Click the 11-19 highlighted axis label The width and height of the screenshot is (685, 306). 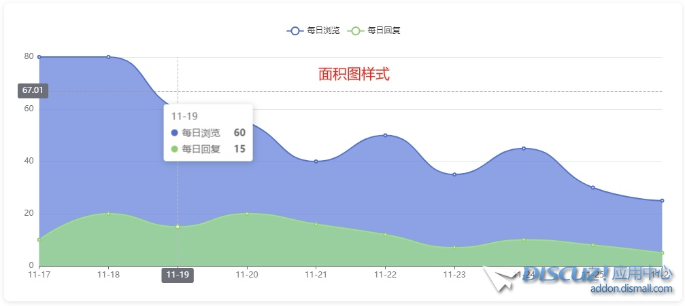coord(178,275)
